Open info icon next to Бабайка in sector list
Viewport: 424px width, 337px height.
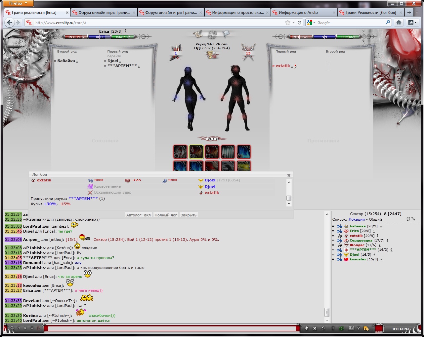point(381,227)
